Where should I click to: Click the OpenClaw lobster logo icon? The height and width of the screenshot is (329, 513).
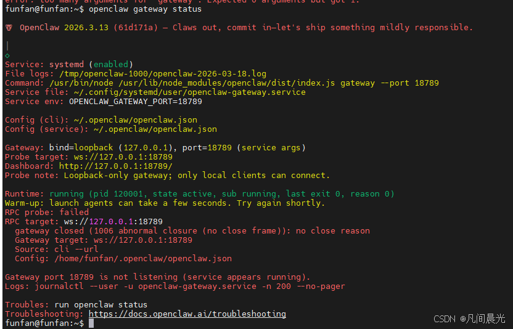click(9, 28)
